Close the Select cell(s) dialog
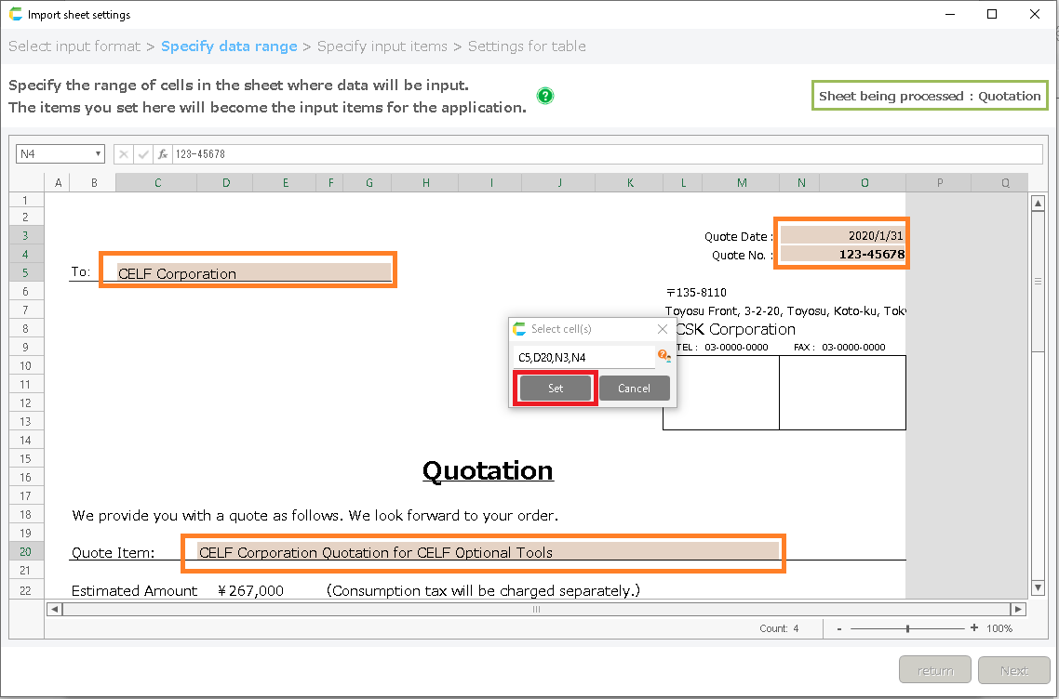 point(663,329)
